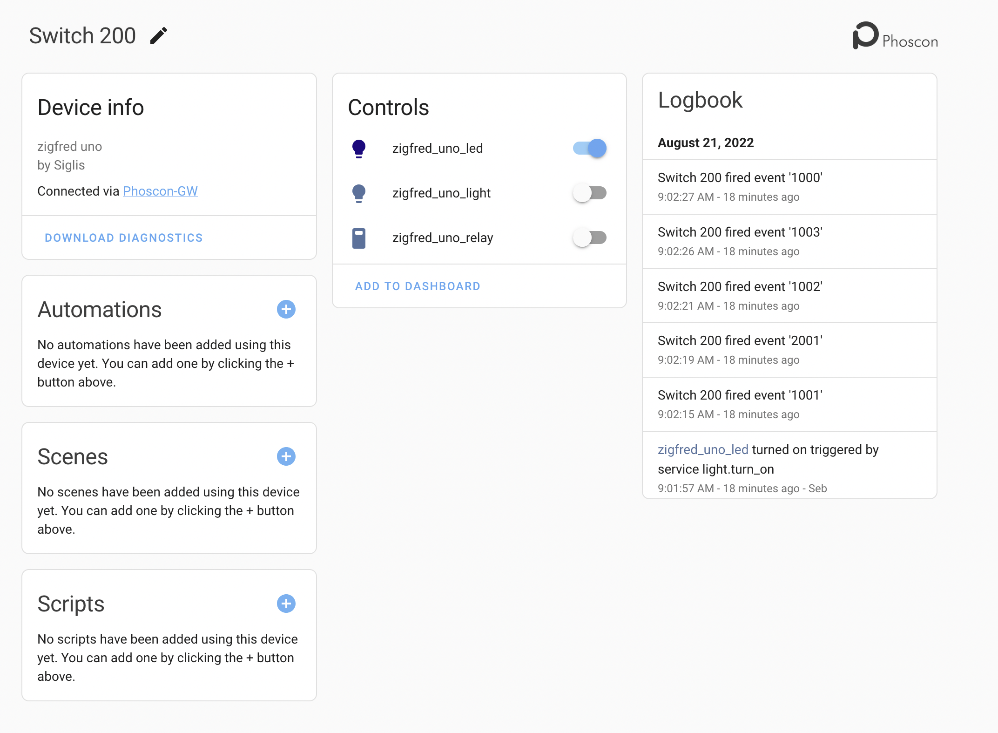This screenshot has width=998, height=733.
Task: Open the zigfred_uno_led entity from the logbook
Action: pos(703,449)
